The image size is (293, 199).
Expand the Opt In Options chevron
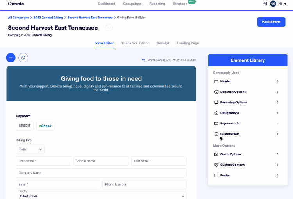coord(277,155)
